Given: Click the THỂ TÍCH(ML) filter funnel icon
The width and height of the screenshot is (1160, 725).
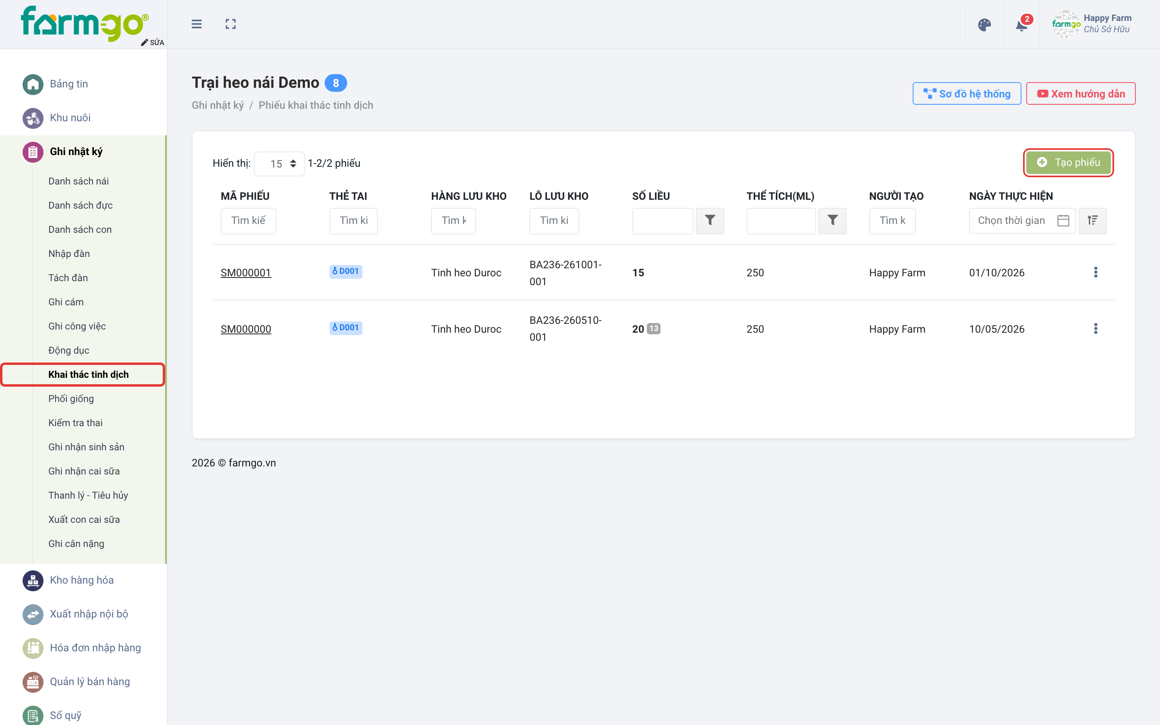Looking at the screenshot, I should pyautogui.click(x=833, y=221).
